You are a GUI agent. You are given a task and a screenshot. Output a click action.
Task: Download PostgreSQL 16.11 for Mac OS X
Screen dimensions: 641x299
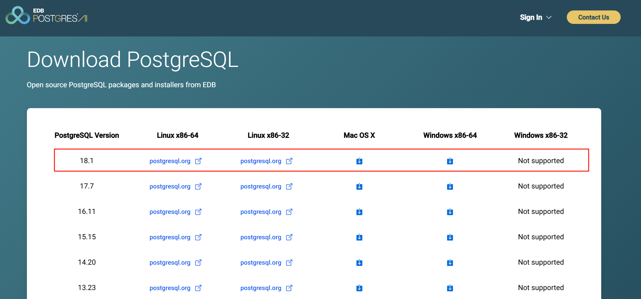pos(359,212)
